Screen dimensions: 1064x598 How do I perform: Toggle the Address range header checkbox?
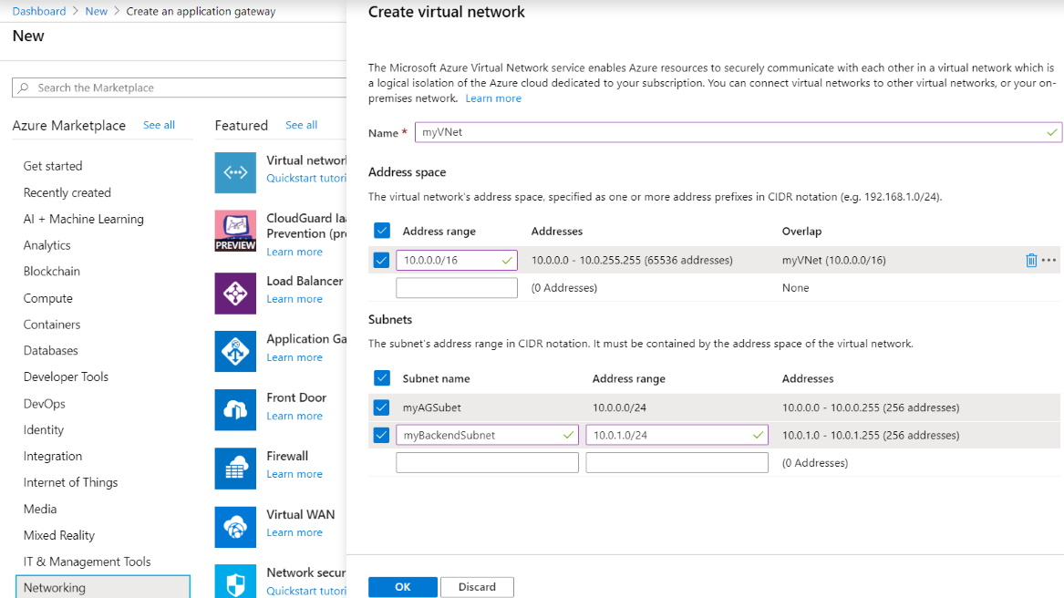tap(382, 231)
